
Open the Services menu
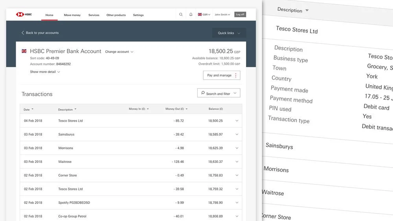click(94, 15)
